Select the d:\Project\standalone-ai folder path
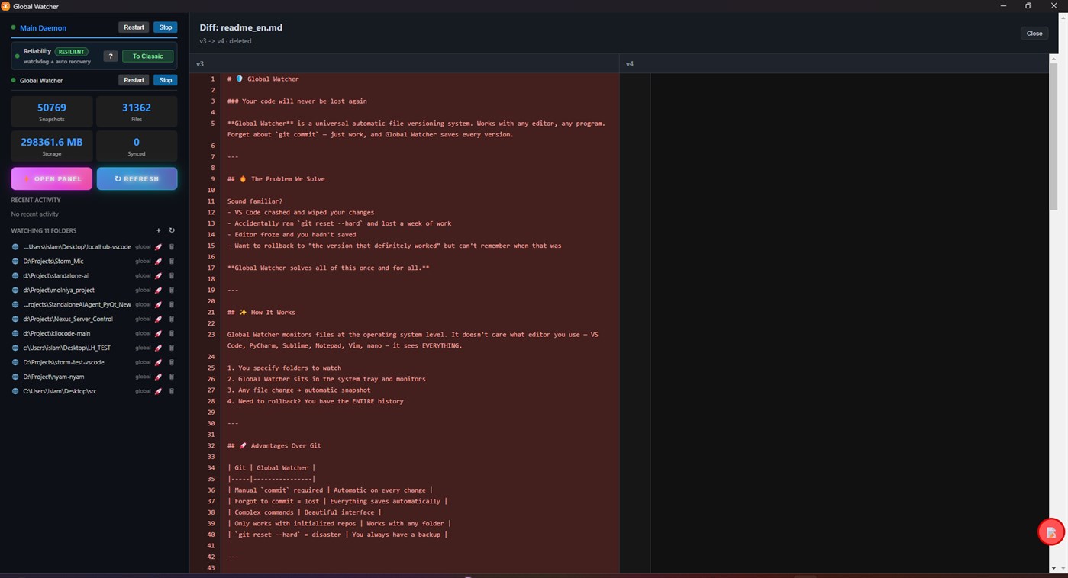The image size is (1068, 578). (x=56, y=276)
